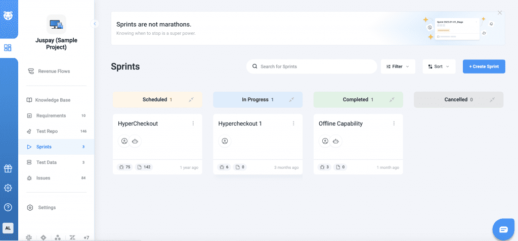
Task: Open the Sort dropdown
Action: (439, 67)
